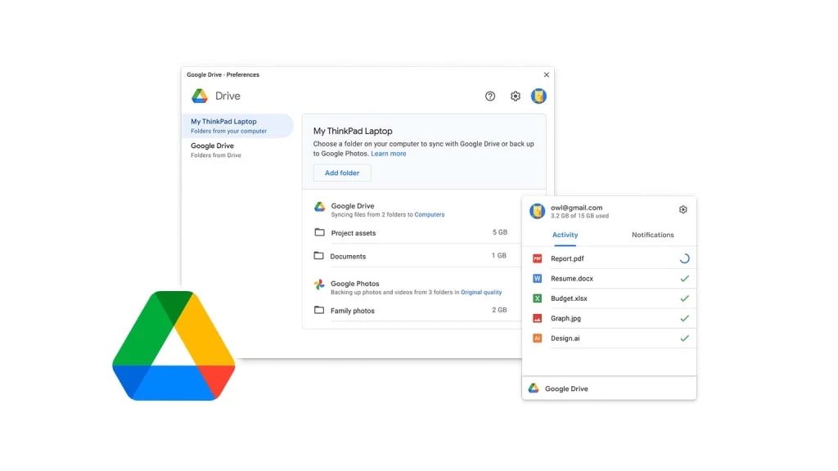Select the Word icon beside Resume.docx
Image resolution: width=838 pixels, height=471 pixels.
pos(538,279)
